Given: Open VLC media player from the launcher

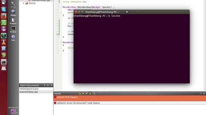Looking at the screenshot, I should pos(4,42).
